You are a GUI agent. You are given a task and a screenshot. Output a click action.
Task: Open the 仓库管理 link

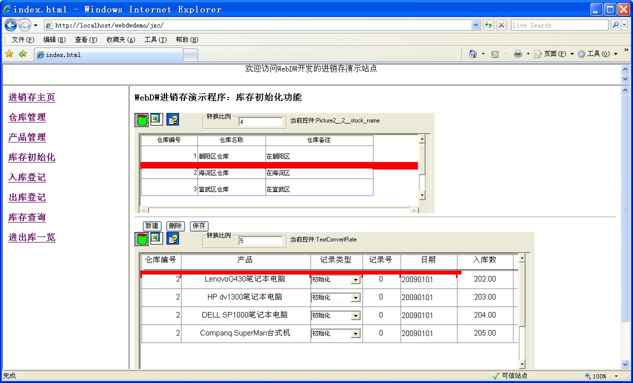point(27,117)
